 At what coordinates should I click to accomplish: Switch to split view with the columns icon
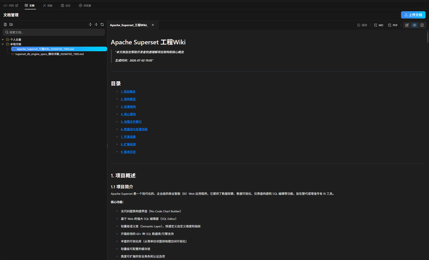coord(422,25)
